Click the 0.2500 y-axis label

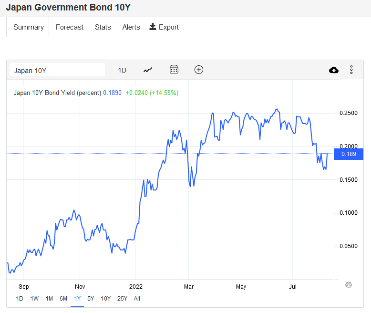[x=349, y=113]
